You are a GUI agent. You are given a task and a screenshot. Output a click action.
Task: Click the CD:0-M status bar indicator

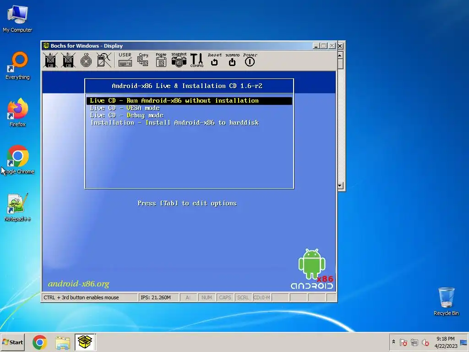coord(262,297)
